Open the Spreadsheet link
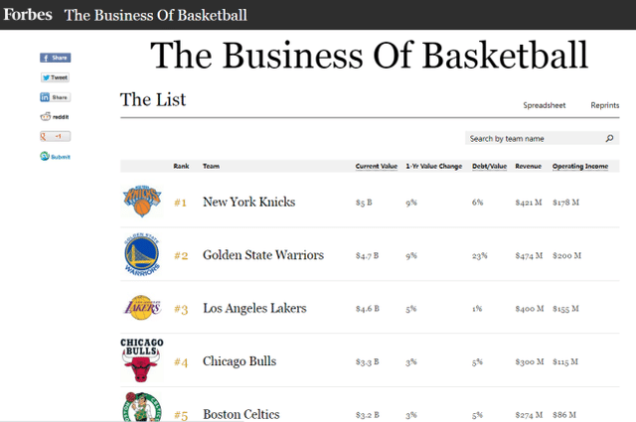This screenshot has width=636, height=422. [x=544, y=105]
